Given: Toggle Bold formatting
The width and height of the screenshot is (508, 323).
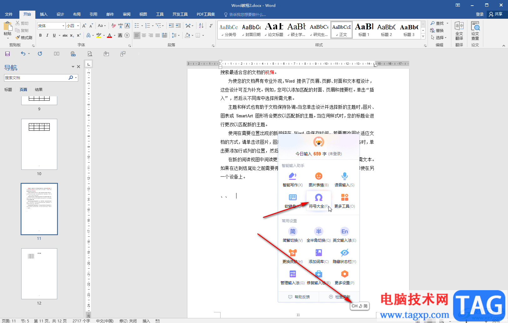Looking at the screenshot, I should tap(40, 35).
